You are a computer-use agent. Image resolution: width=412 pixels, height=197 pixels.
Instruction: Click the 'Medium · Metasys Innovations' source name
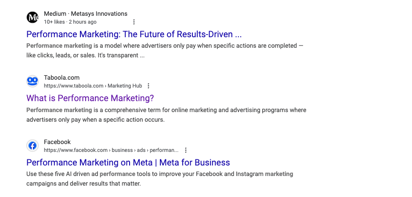[86, 14]
